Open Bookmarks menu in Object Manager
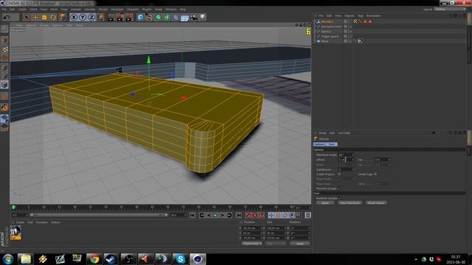Screen dimensions: 472x265 pyautogui.click(x=374, y=15)
